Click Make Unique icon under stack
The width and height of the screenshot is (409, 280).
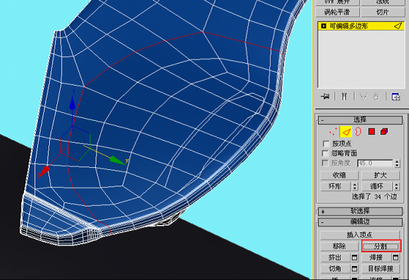point(363,97)
